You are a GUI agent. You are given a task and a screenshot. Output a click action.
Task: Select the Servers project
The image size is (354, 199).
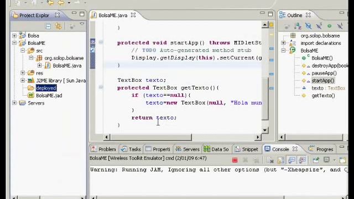36,103
